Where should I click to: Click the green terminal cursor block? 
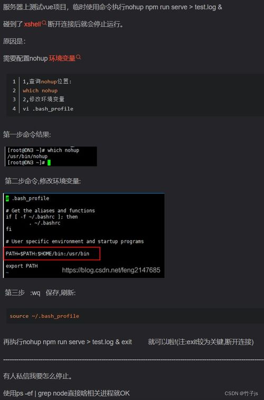click(49, 162)
